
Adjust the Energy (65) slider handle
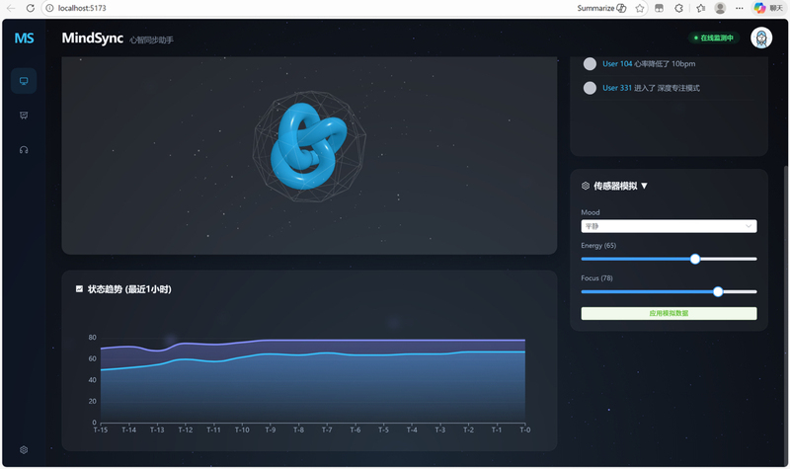pos(695,259)
